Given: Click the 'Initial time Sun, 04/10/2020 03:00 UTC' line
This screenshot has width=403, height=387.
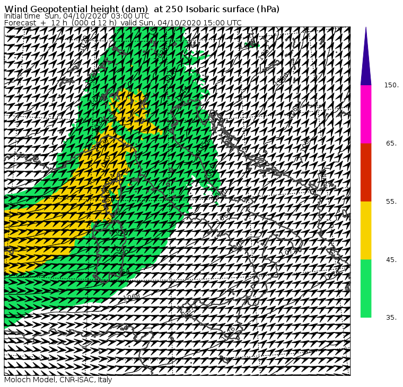Looking at the screenshot, I should pos(77,16).
